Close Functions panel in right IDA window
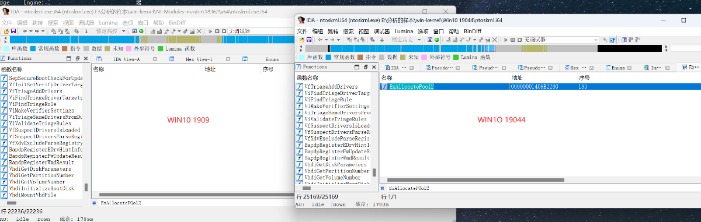This screenshot has height=222, width=701. (x=373, y=67)
